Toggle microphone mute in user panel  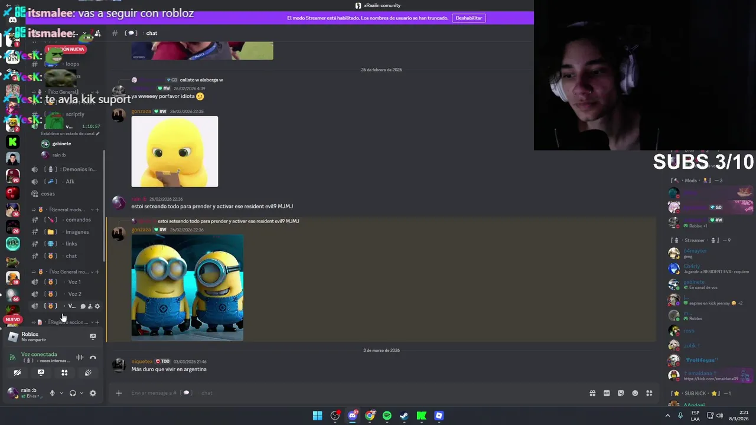point(52,393)
